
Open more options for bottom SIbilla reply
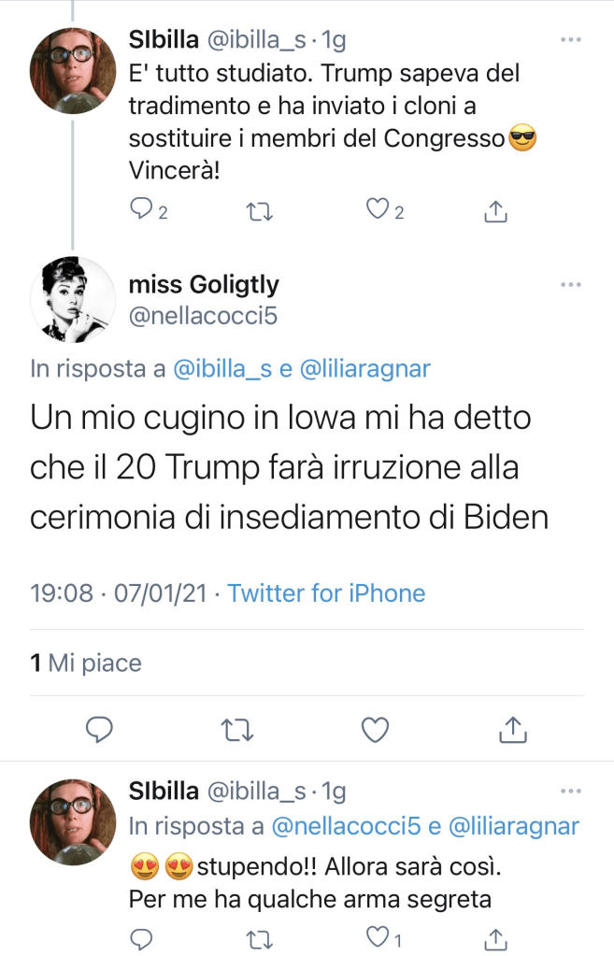pyautogui.click(x=570, y=792)
